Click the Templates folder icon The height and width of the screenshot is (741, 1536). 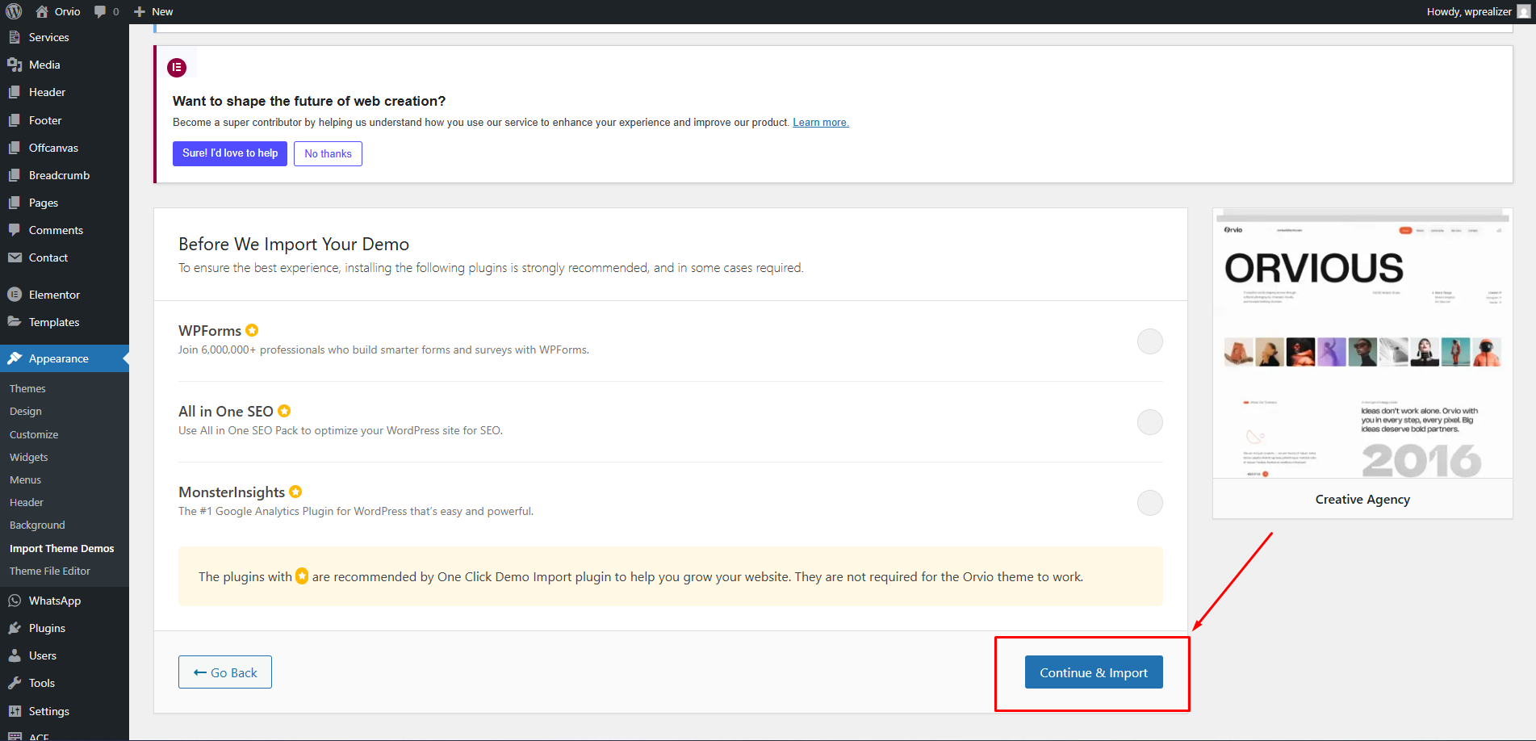tap(15, 321)
